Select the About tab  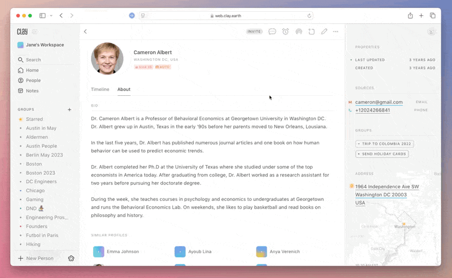124,89
